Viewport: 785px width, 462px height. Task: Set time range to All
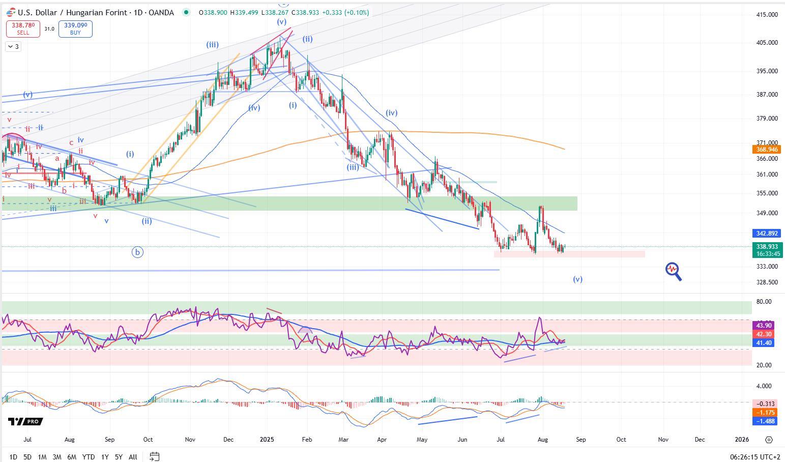point(133,457)
